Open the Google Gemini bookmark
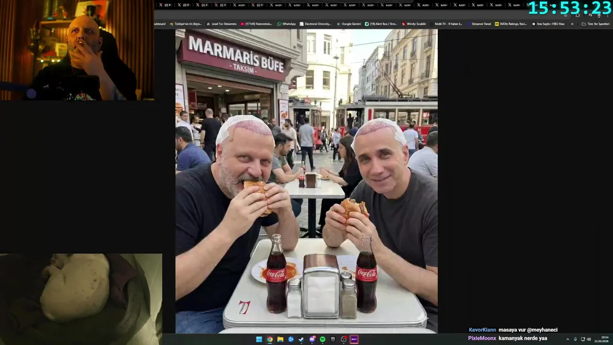This screenshot has height=345, width=613. [349, 23]
